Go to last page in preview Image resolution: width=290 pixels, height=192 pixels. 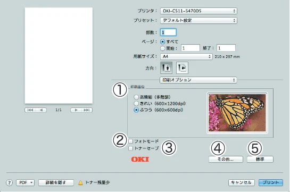coord(87,110)
